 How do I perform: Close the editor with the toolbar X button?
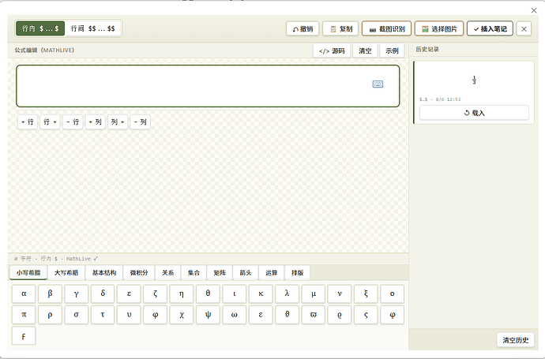[x=524, y=29]
